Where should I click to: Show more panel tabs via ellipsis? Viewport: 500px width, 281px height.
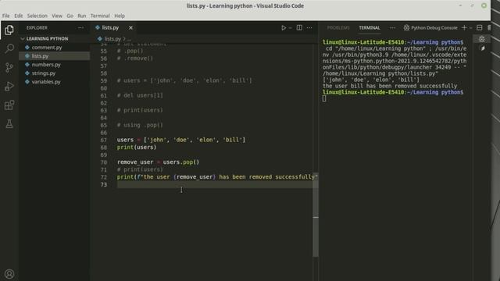point(392,28)
